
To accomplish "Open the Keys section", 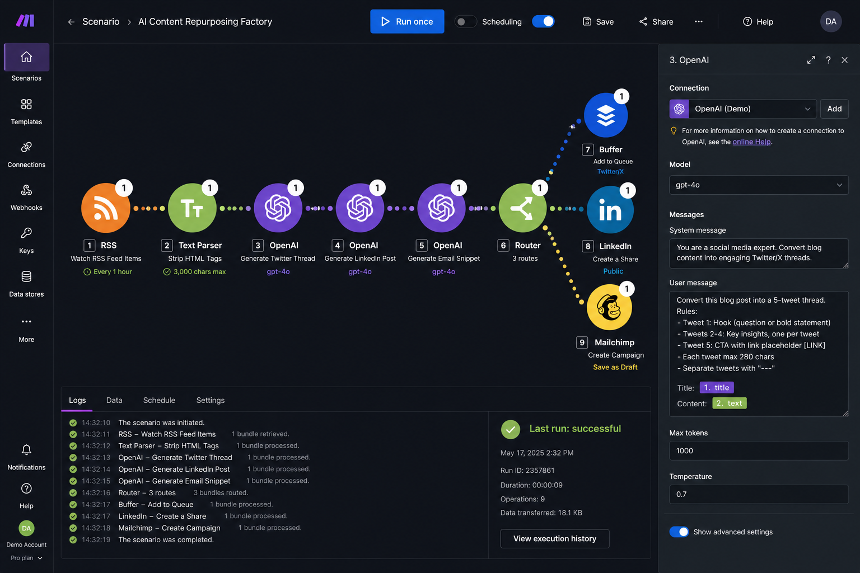I will pyautogui.click(x=26, y=241).
